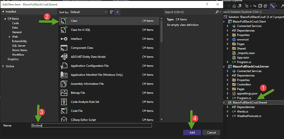Open Pending Changes Filter dropdown arrow

click(251, 6)
